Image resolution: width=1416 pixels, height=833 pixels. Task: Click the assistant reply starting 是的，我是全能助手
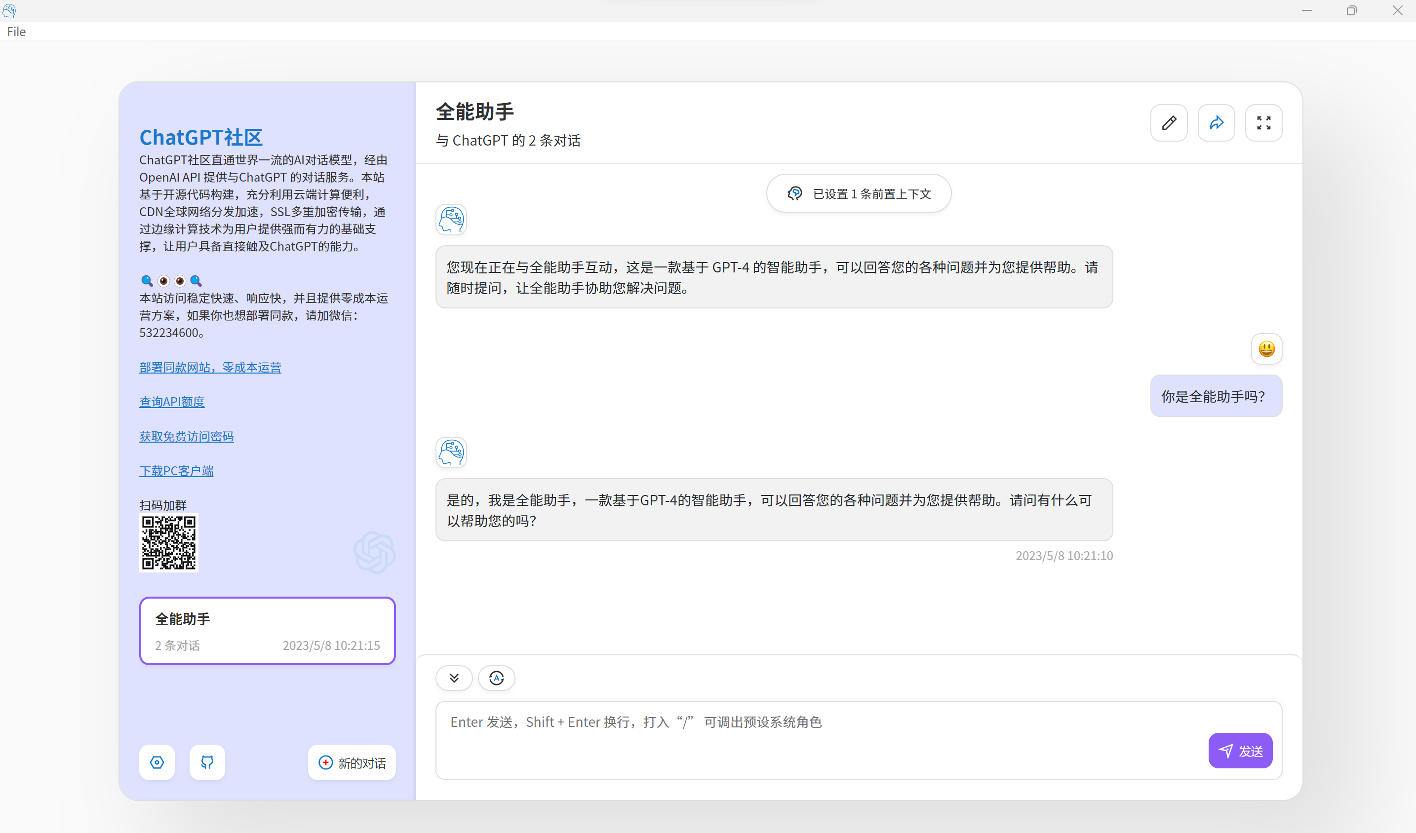click(x=774, y=510)
